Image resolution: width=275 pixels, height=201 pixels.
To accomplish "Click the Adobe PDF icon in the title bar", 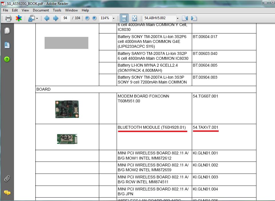I will pos(3,3).
